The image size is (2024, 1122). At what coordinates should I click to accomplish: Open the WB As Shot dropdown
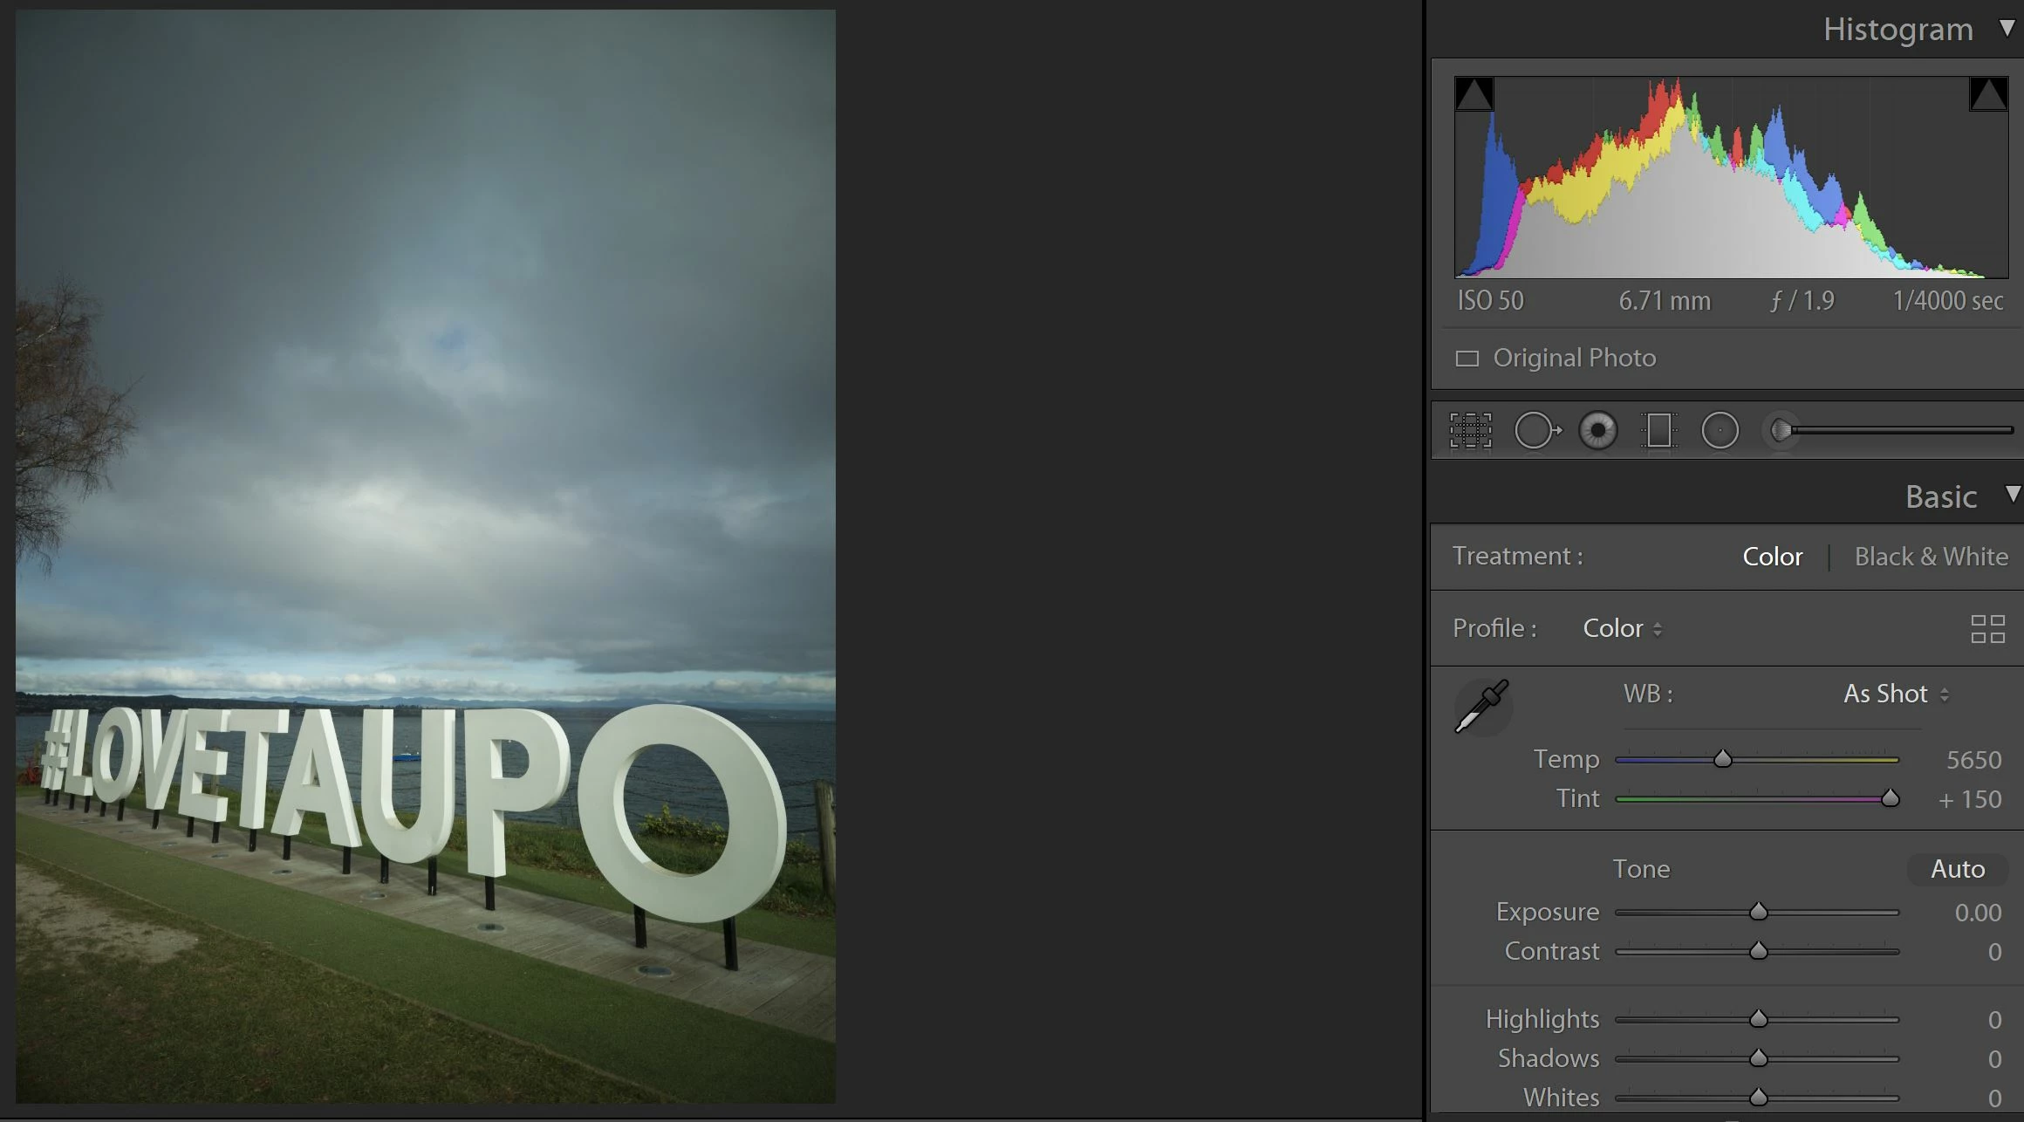[1896, 694]
